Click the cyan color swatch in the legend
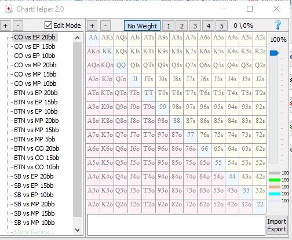The image size is (292, 240). click(x=275, y=194)
